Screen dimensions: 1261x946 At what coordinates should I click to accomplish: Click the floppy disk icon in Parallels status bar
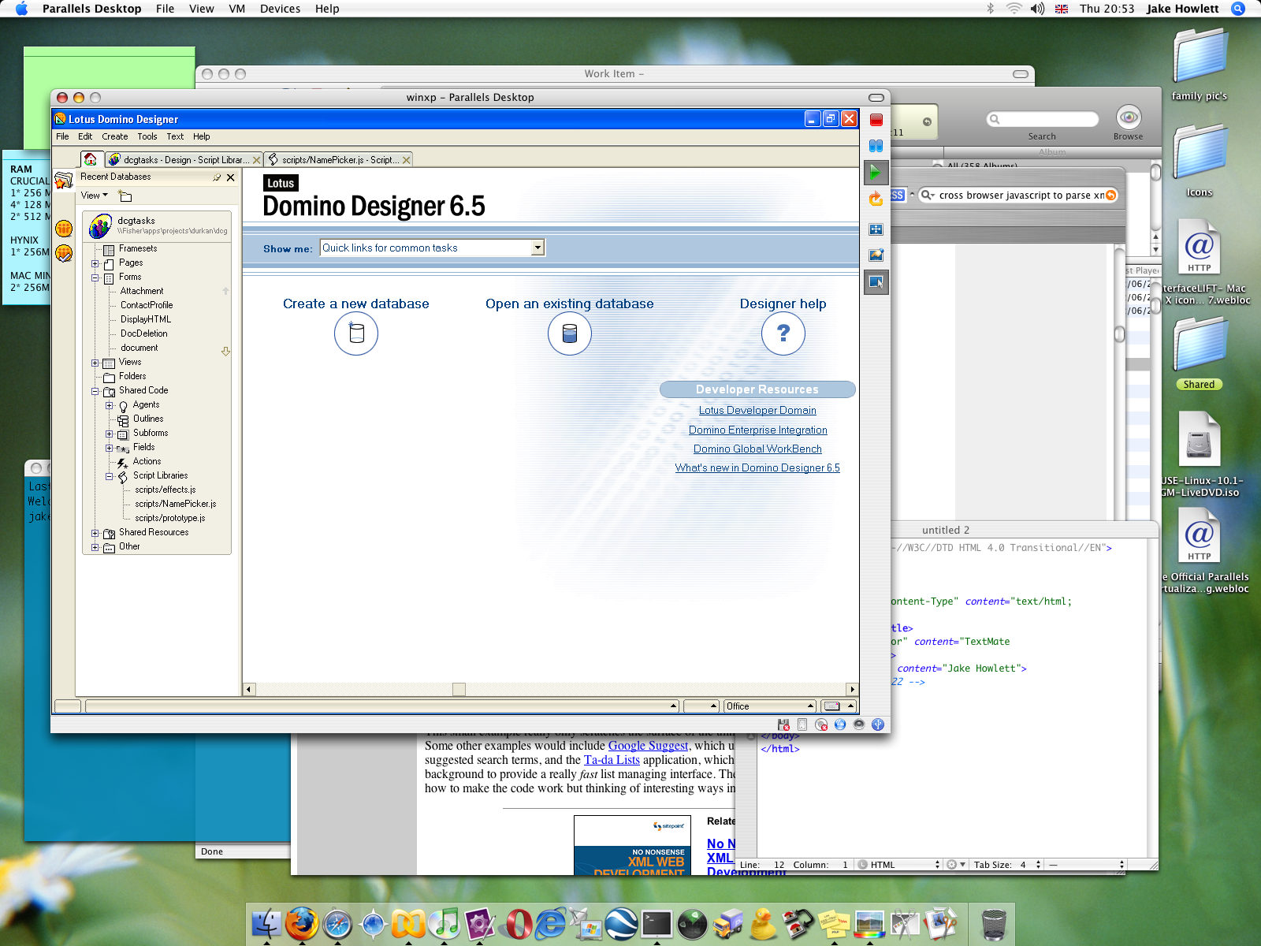pos(783,724)
